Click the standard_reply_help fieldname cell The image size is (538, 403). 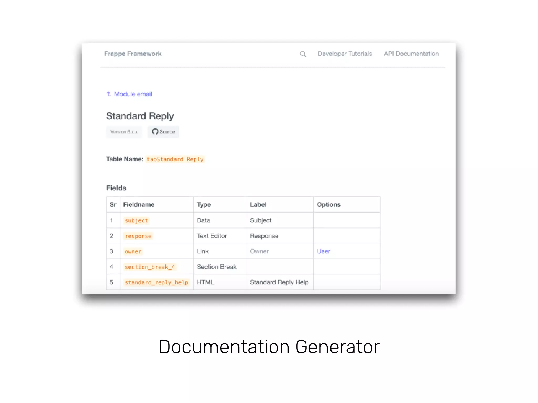157,283
